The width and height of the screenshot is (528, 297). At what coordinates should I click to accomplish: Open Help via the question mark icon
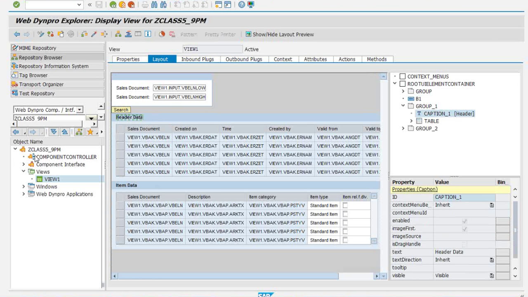[241, 5]
